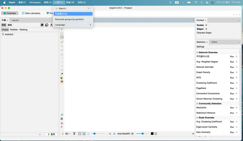Click Arial-BoldMT, 32 font chooser
This screenshot has height=141, width=243.
(x=125, y=134)
